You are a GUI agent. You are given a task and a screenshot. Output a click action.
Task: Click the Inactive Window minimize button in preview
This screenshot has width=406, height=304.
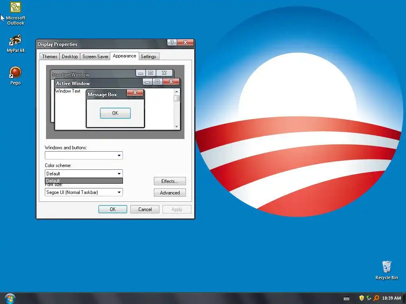click(141, 73)
